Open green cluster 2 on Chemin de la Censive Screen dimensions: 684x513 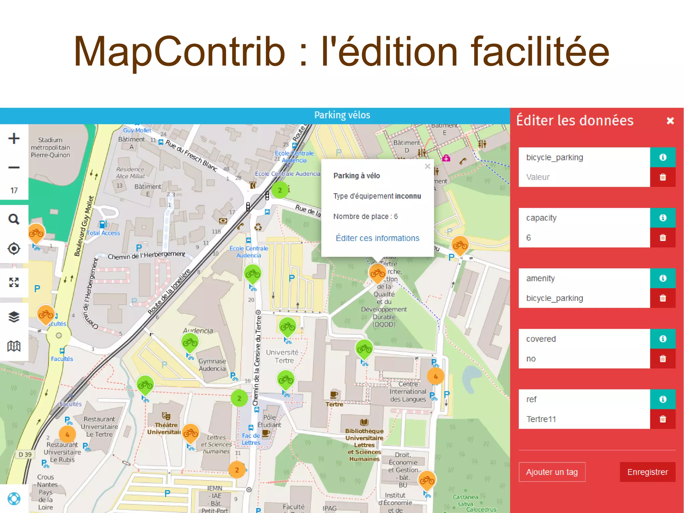(x=239, y=398)
